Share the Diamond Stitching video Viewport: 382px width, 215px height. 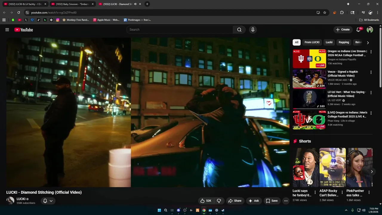tap(235, 201)
